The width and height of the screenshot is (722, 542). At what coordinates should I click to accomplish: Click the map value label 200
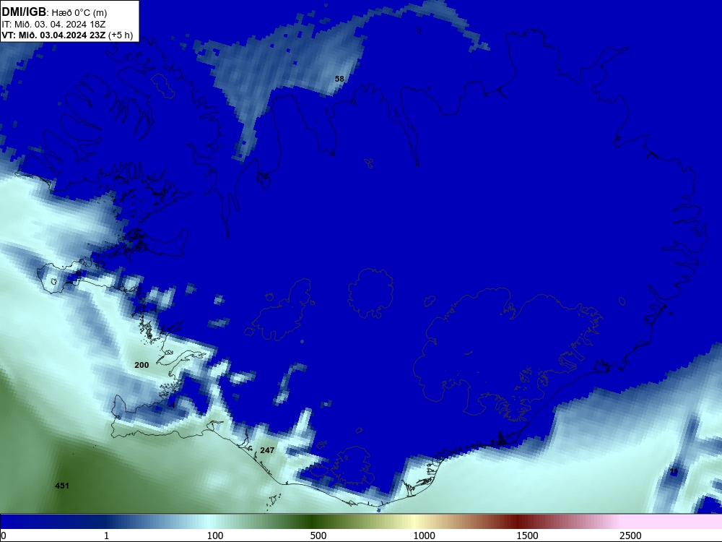pos(142,365)
